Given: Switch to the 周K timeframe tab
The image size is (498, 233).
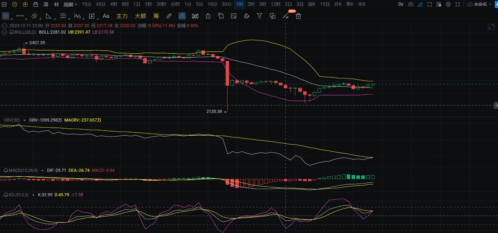Looking at the screenshot, I should (312, 4).
